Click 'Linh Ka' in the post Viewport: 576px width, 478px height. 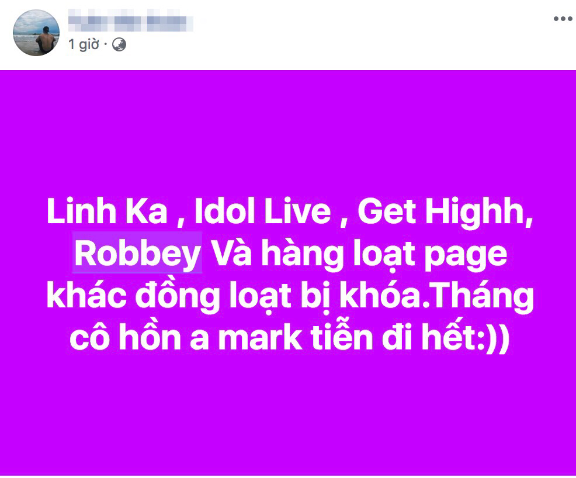pos(107,212)
